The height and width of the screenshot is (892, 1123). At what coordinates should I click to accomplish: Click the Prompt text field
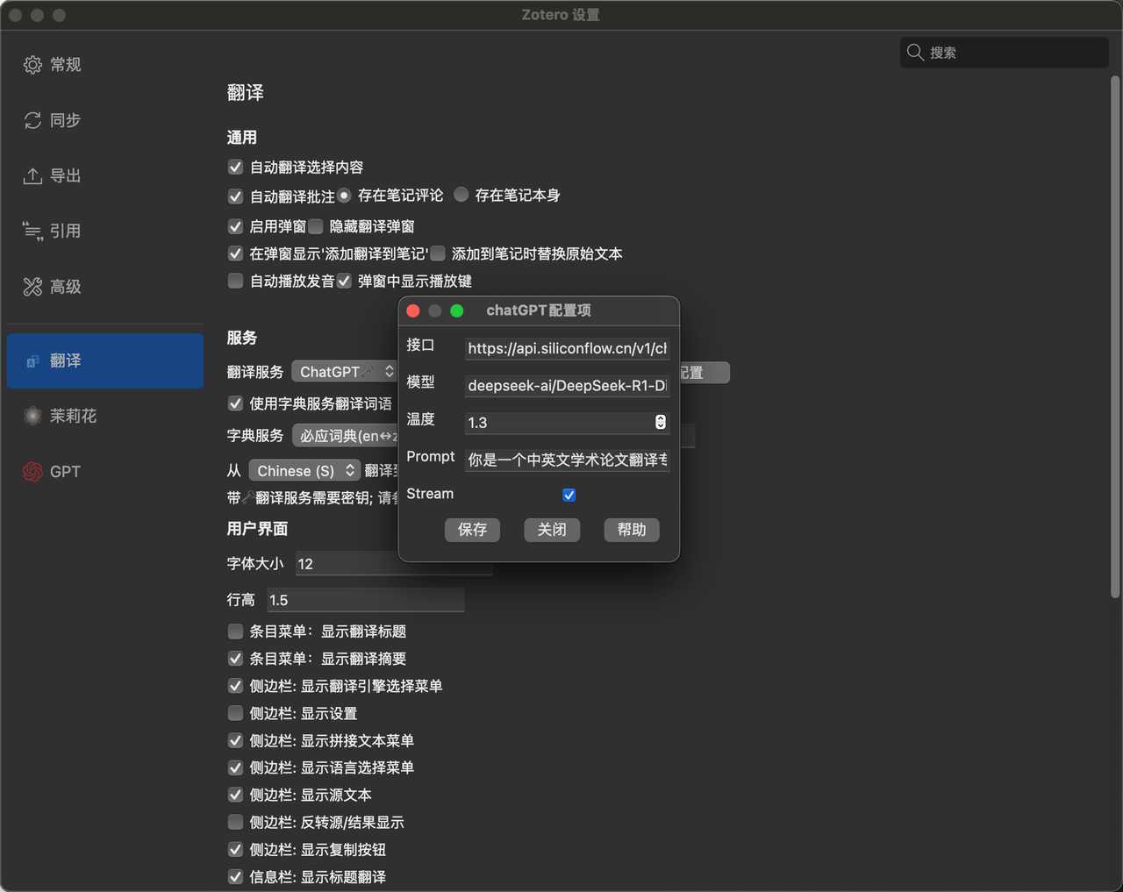click(567, 460)
